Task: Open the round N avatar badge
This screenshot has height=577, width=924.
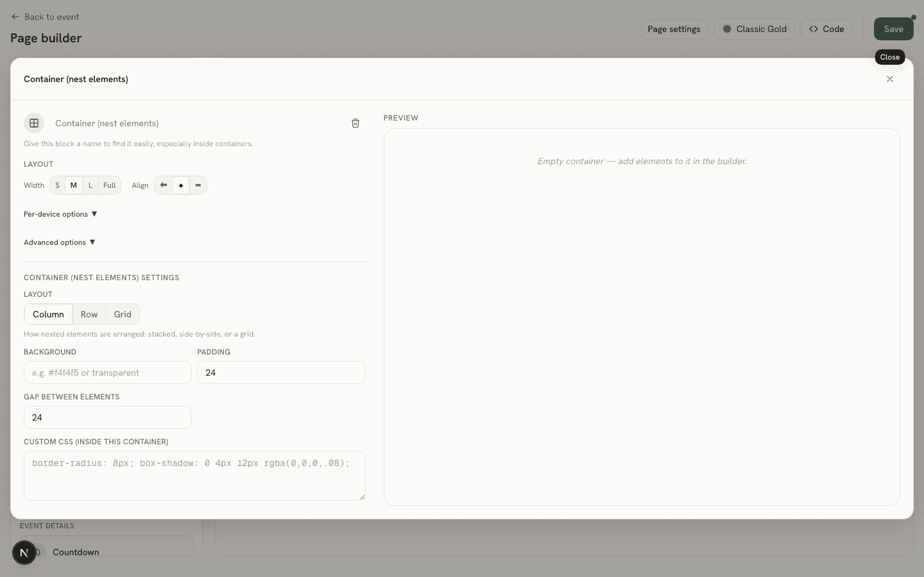Action: click(x=24, y=553)
